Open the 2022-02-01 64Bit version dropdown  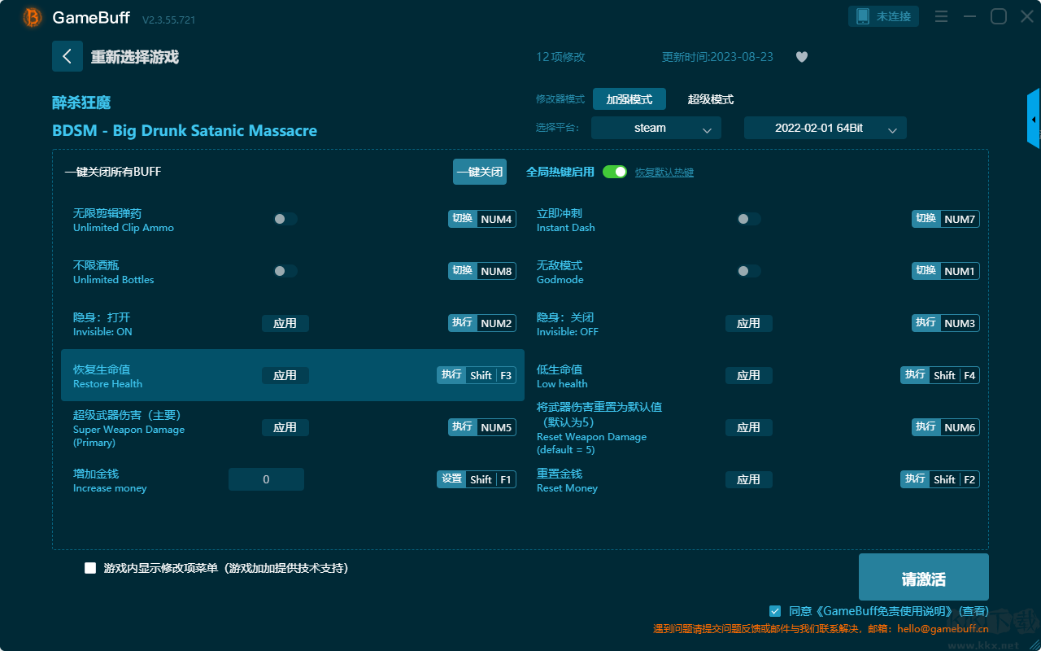click(x=825, y=128)
